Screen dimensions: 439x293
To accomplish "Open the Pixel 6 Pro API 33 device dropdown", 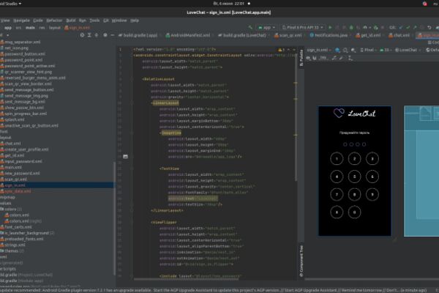I will [x=303, y=28].
